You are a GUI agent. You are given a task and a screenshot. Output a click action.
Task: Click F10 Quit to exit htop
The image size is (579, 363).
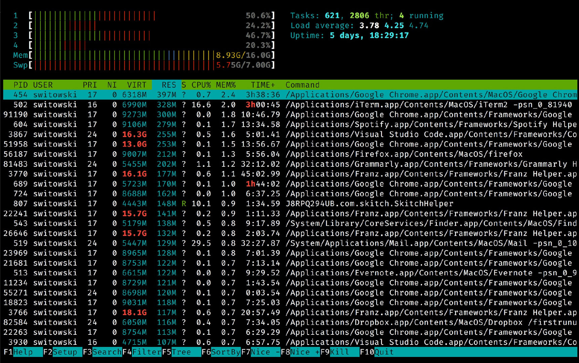pos(384,352)
